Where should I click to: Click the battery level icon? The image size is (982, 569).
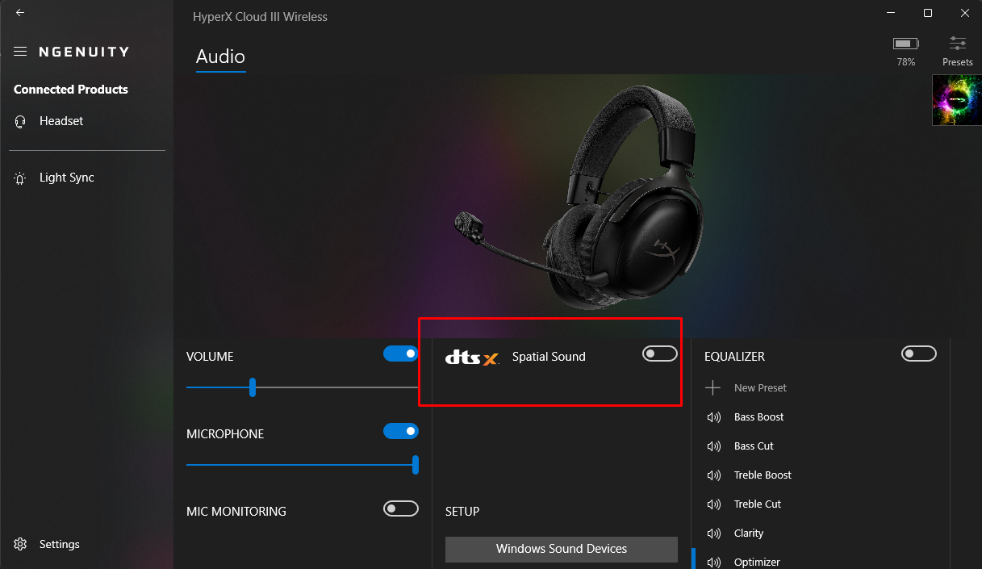(905, 43)
